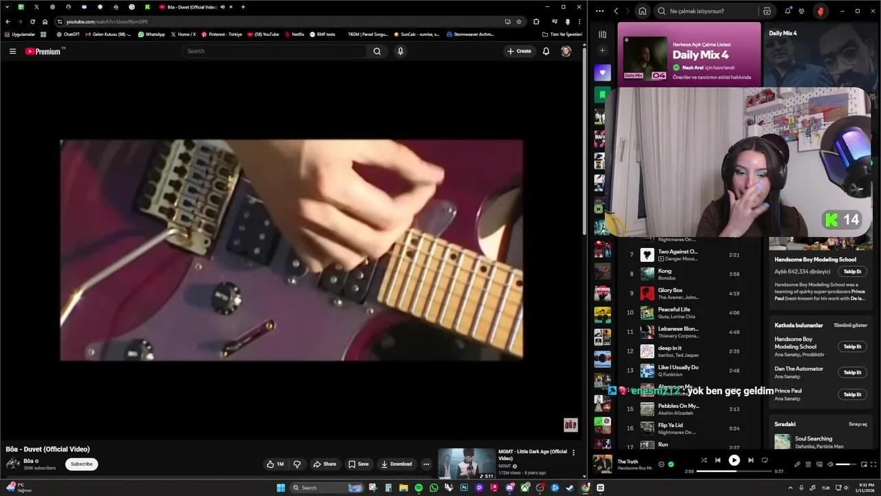Toggle Windows system microphone tray icon

point(800,488)
